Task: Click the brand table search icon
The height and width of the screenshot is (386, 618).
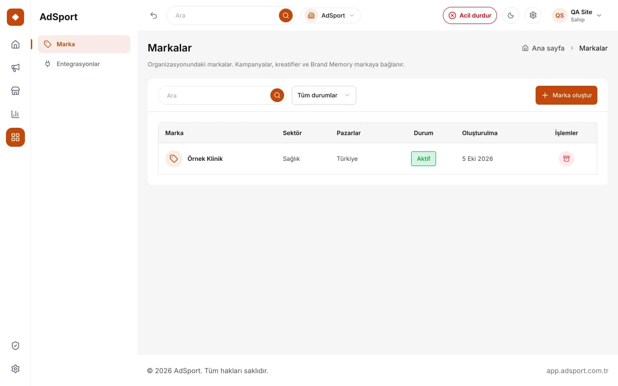Action: [x=277, y=95]
